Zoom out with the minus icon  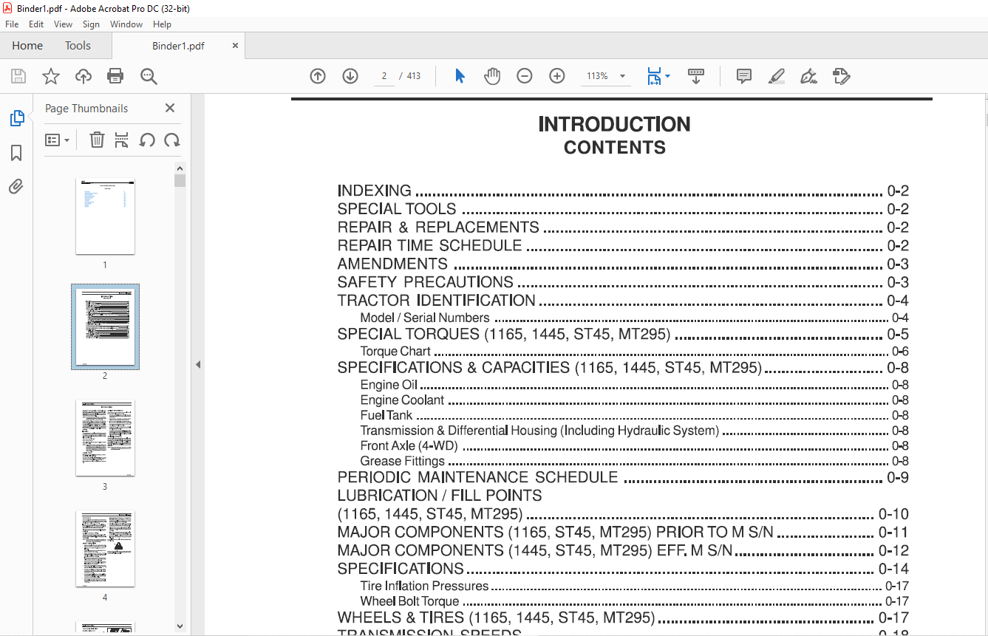coord(525,76)
